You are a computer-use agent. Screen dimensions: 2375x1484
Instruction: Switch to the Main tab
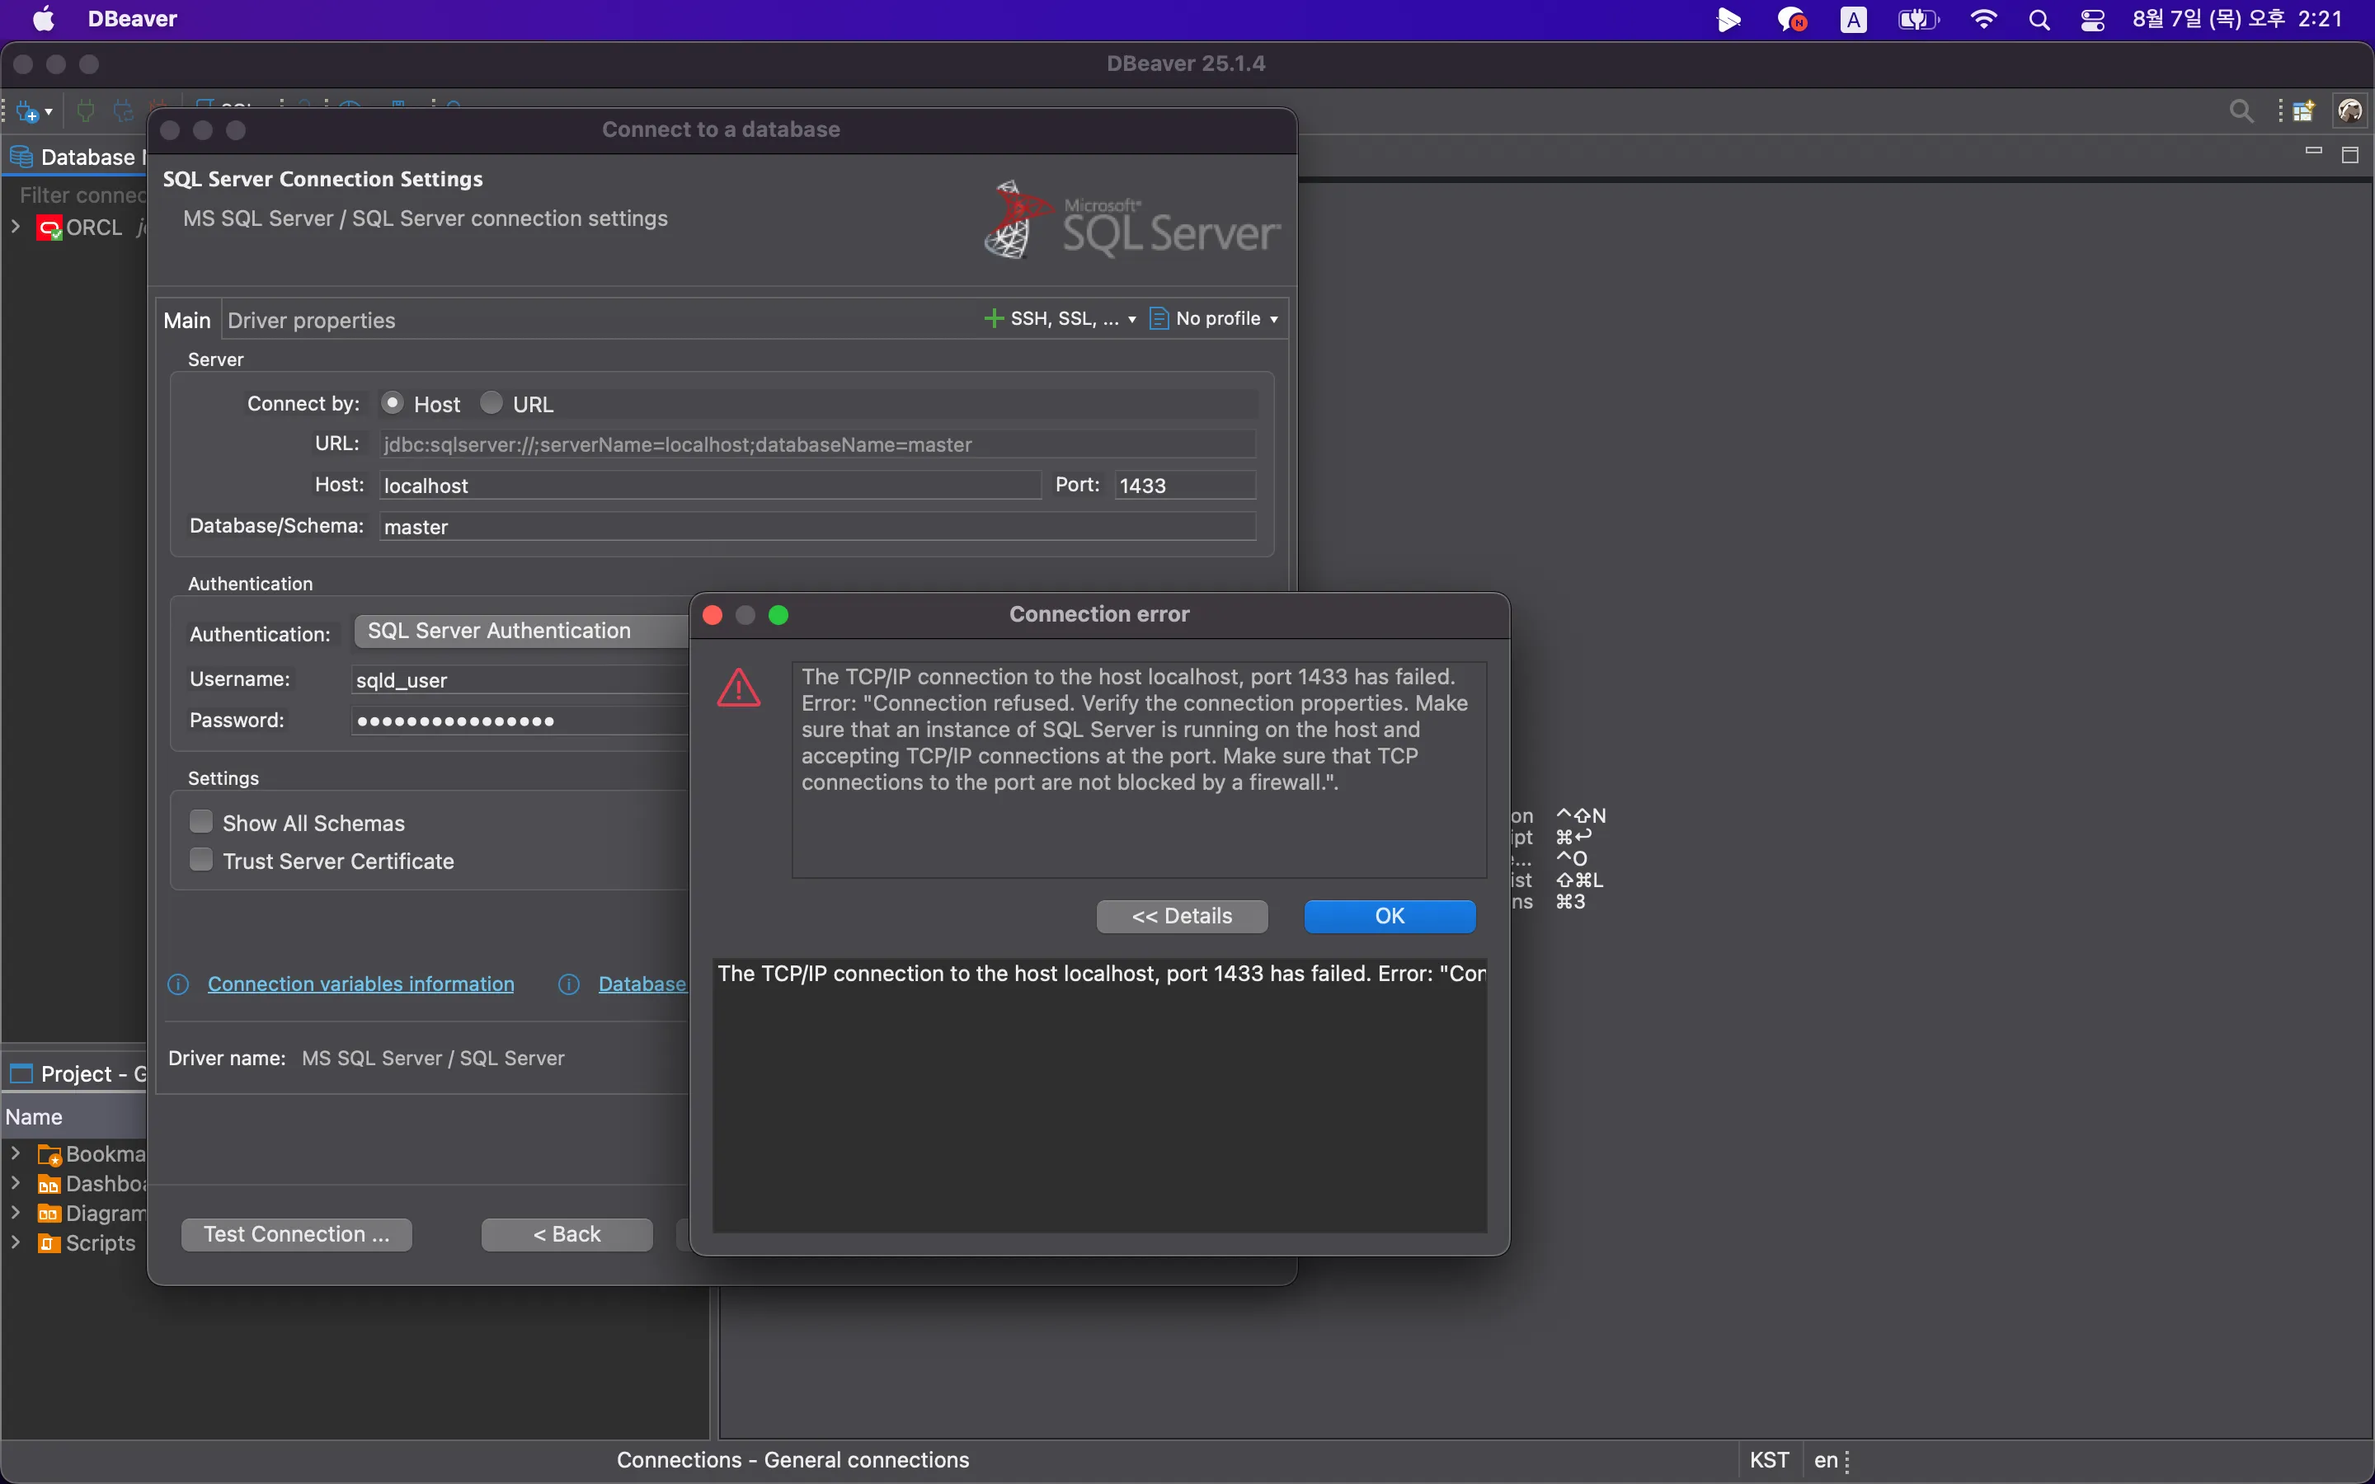187,321
